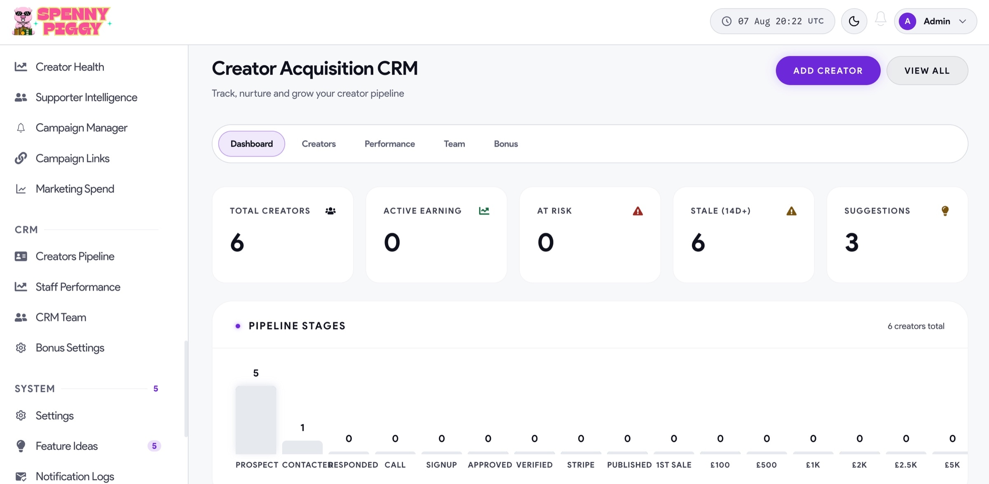
Task: Click the sidebar scrollbar
Action: [x=186, y=388]
